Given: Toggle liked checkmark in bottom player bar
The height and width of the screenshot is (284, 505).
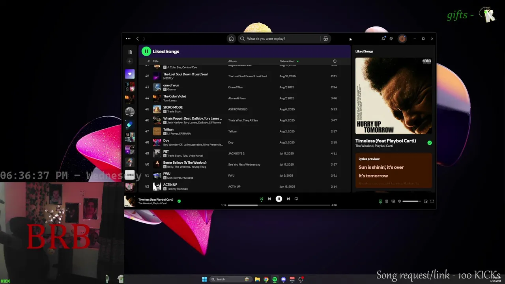Looking at the screenshot, I should pyautogui.click(x=179, y=201).
